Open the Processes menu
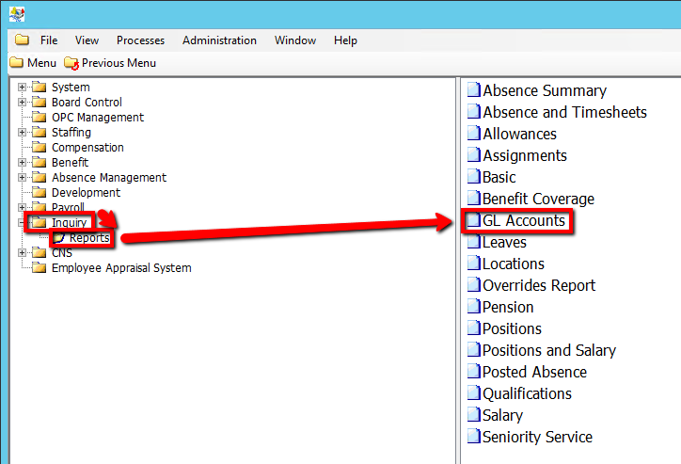Image resolution: width=681 pixels, height=464 pixels. point(140,40)
